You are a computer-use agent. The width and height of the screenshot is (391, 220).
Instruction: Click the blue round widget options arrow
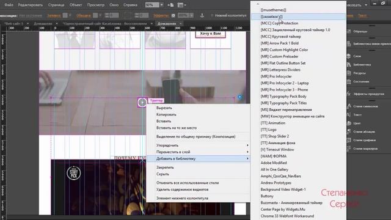pyautogui.click(x=239, y=97)
